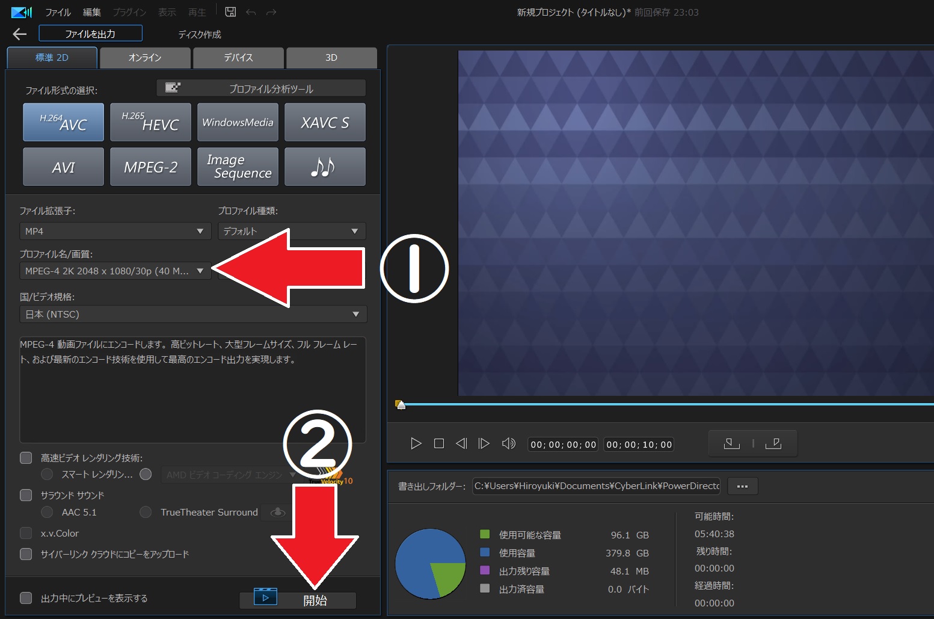Select the H.265 HEVC file format
This screenshot has width=934, height=619.
point(151,122)
